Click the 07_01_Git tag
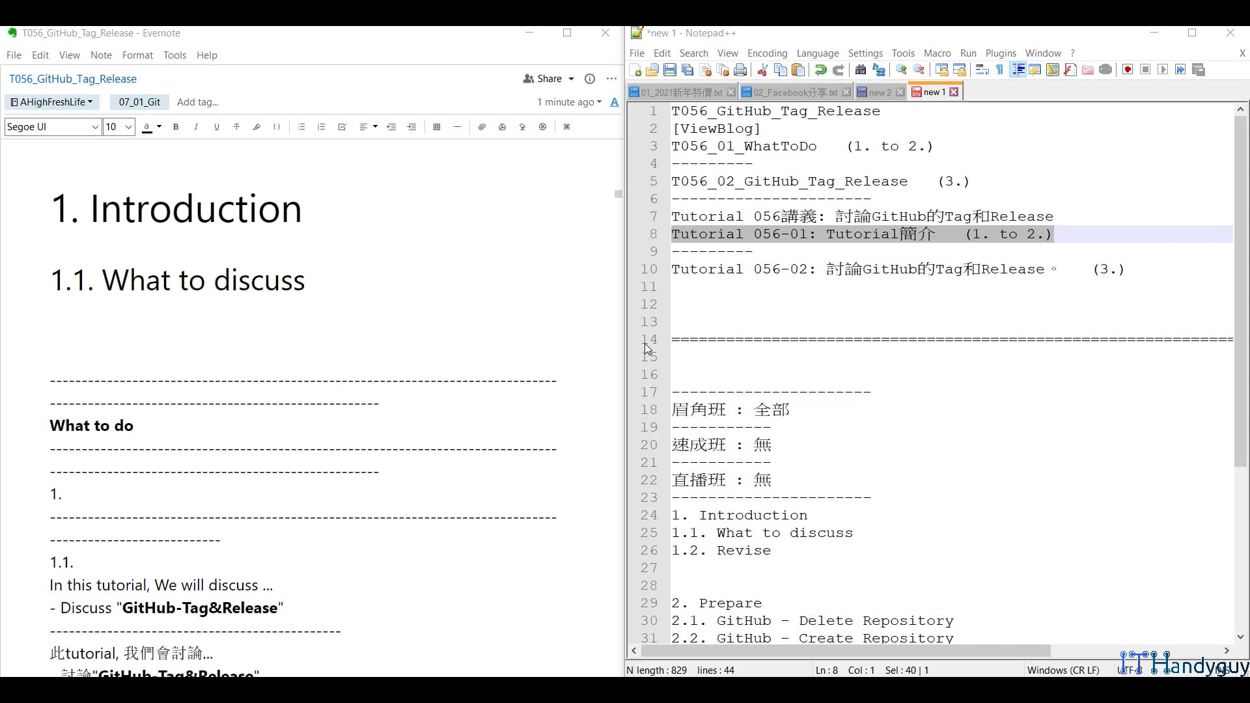The width and height of the screenshot is (1250, 703). point(139,102)
